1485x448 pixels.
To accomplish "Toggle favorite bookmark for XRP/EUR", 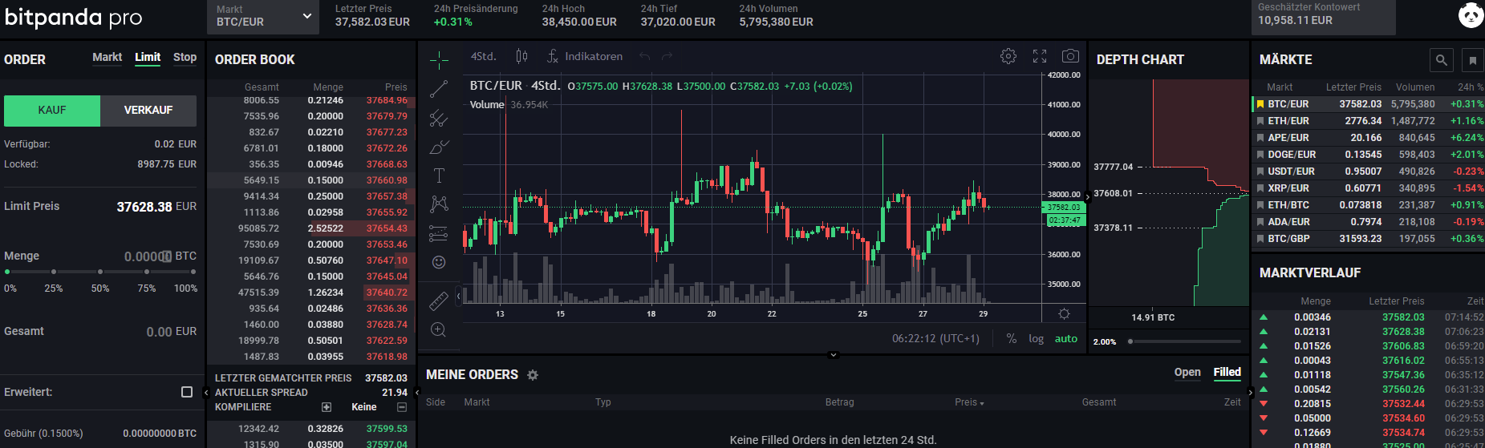I will coord(1260,188).
